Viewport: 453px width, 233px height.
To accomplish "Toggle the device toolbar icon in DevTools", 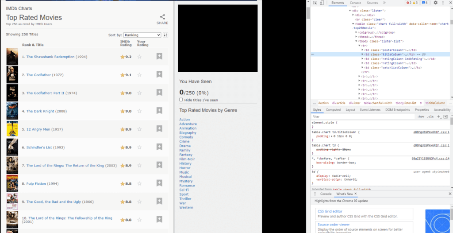I will (x=322, y=3).
